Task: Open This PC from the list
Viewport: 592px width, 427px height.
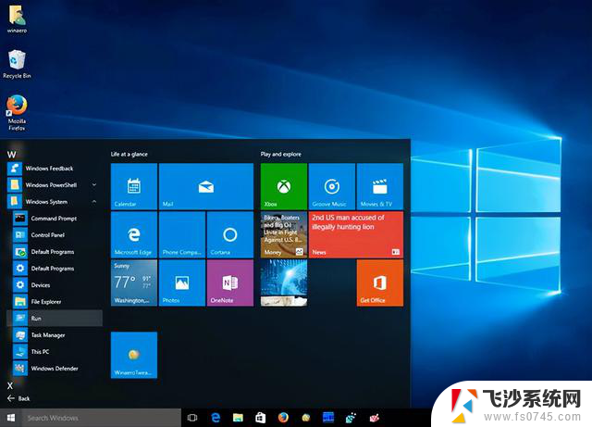Action: (x=55, y=351)
